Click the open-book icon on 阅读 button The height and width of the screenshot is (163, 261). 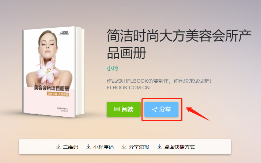(117, 109)
